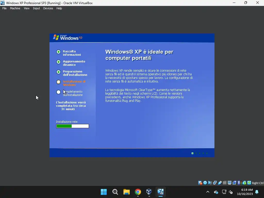
Task: Open the Windows Start button
Action: pos(104,192)
